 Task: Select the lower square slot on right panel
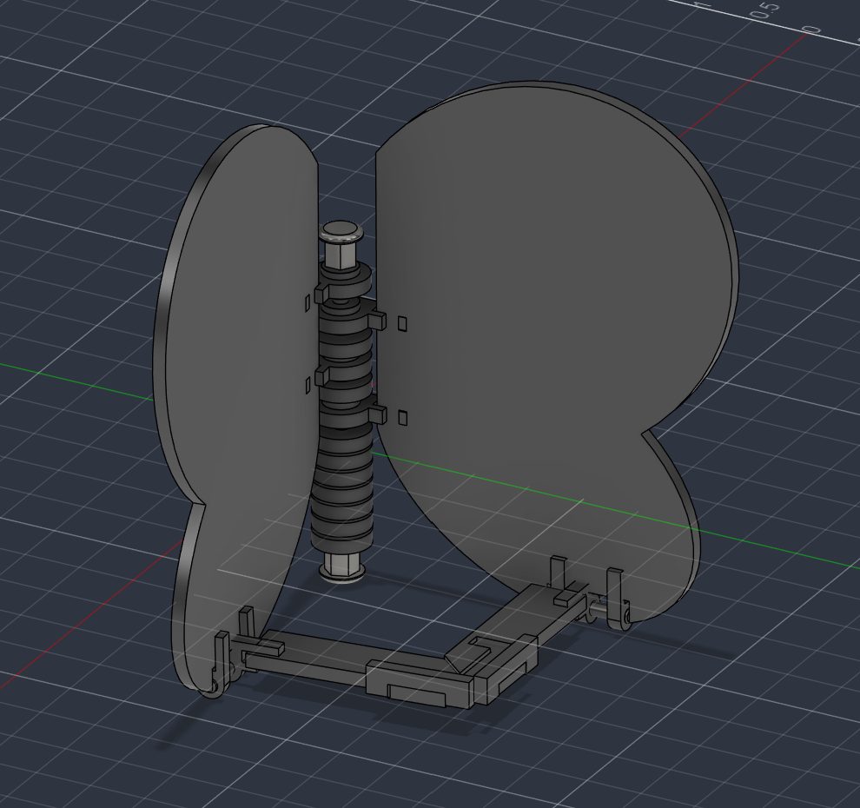tap(402, 417)
